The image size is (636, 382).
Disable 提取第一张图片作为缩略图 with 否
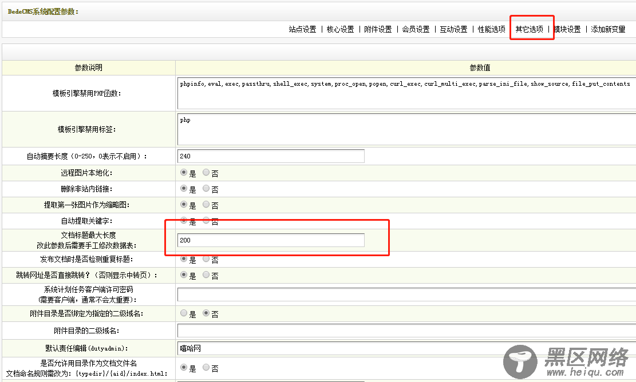[x=206, y=205]
